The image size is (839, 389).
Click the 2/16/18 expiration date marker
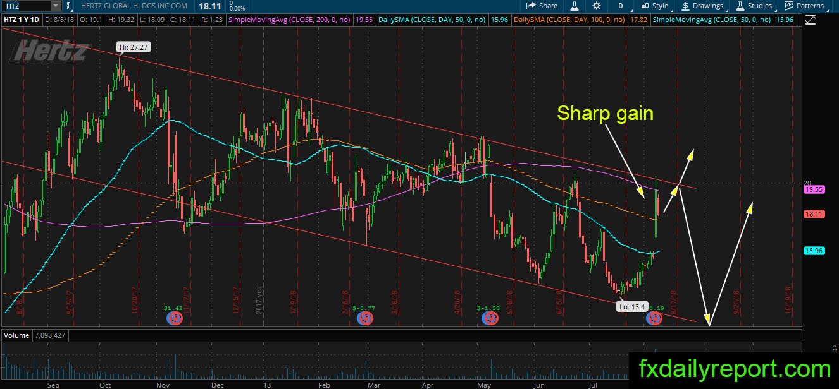[x=345, y=304]
